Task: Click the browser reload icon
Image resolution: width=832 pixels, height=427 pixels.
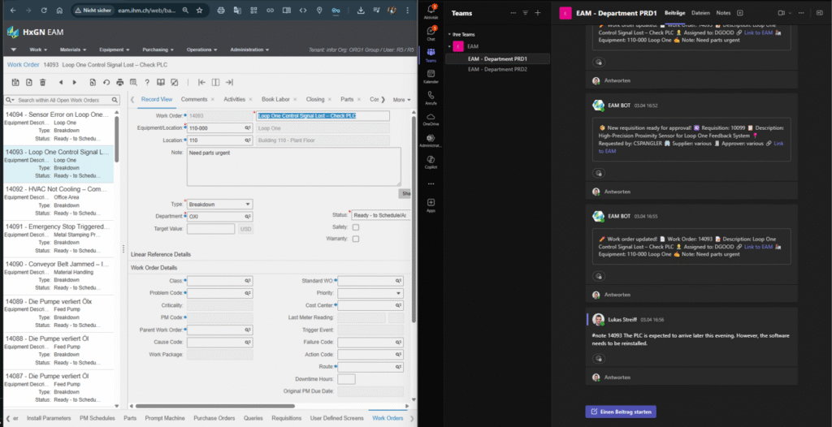Action: click(44, 10)
